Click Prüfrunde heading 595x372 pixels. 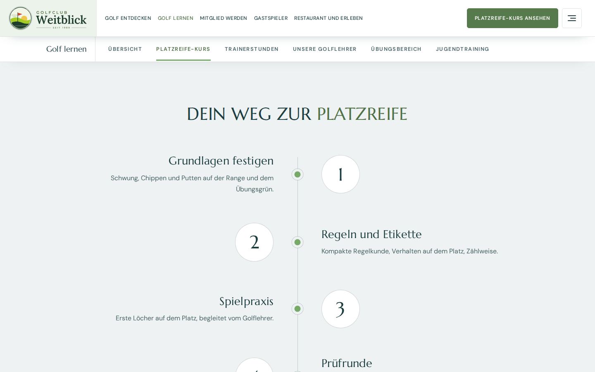tap(347, 363)
